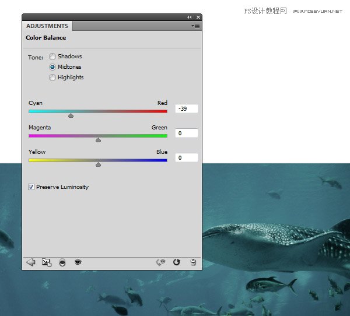Click the Magenta-Green slider handle
The height and width of the screenshot is (316, 350).
coord(98,140)
